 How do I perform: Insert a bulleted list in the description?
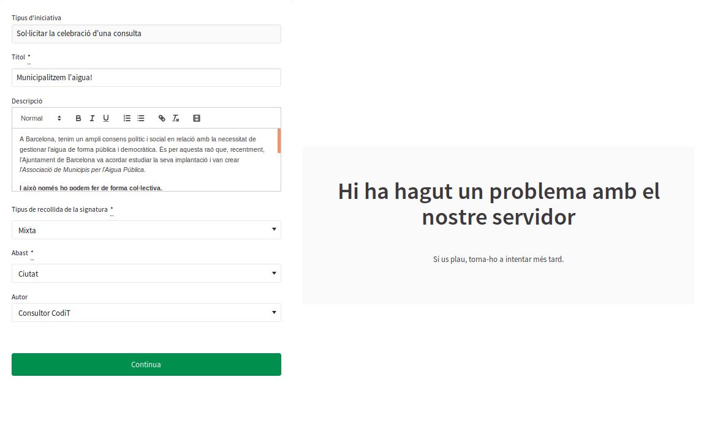coord(141,118)
